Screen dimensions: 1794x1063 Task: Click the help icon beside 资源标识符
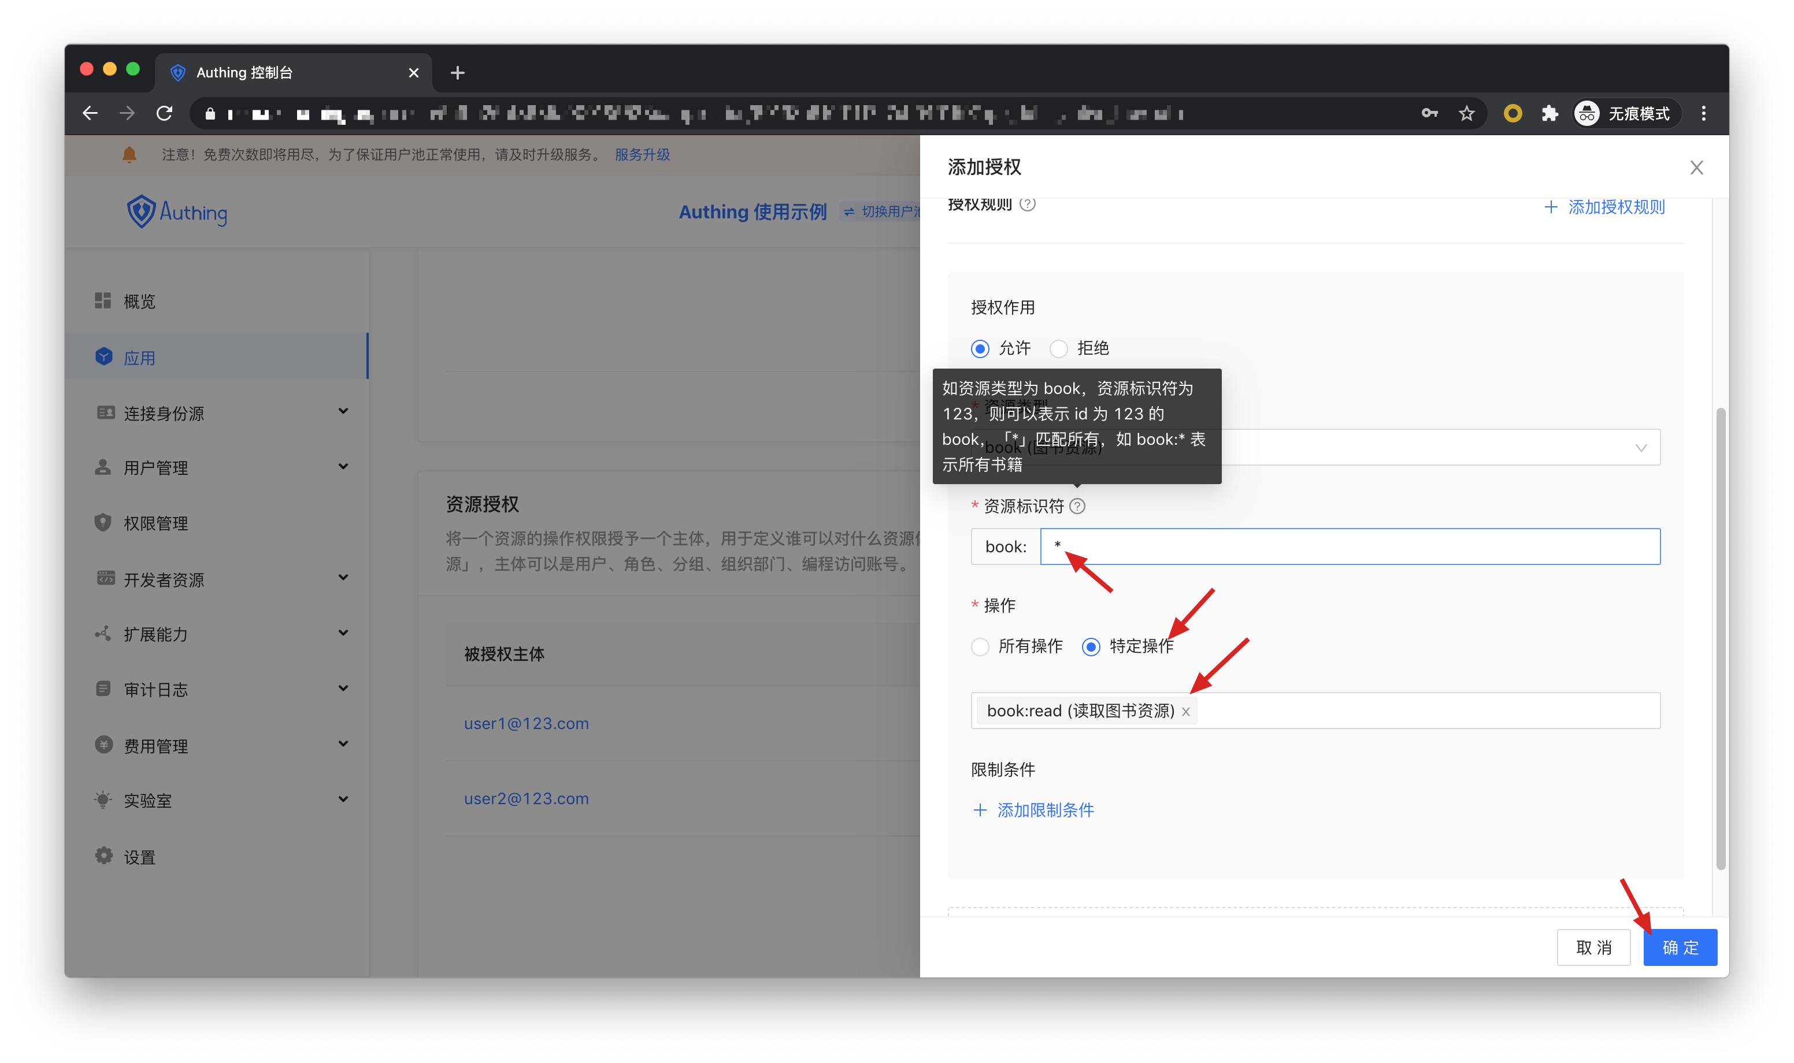pos(1077,507)
